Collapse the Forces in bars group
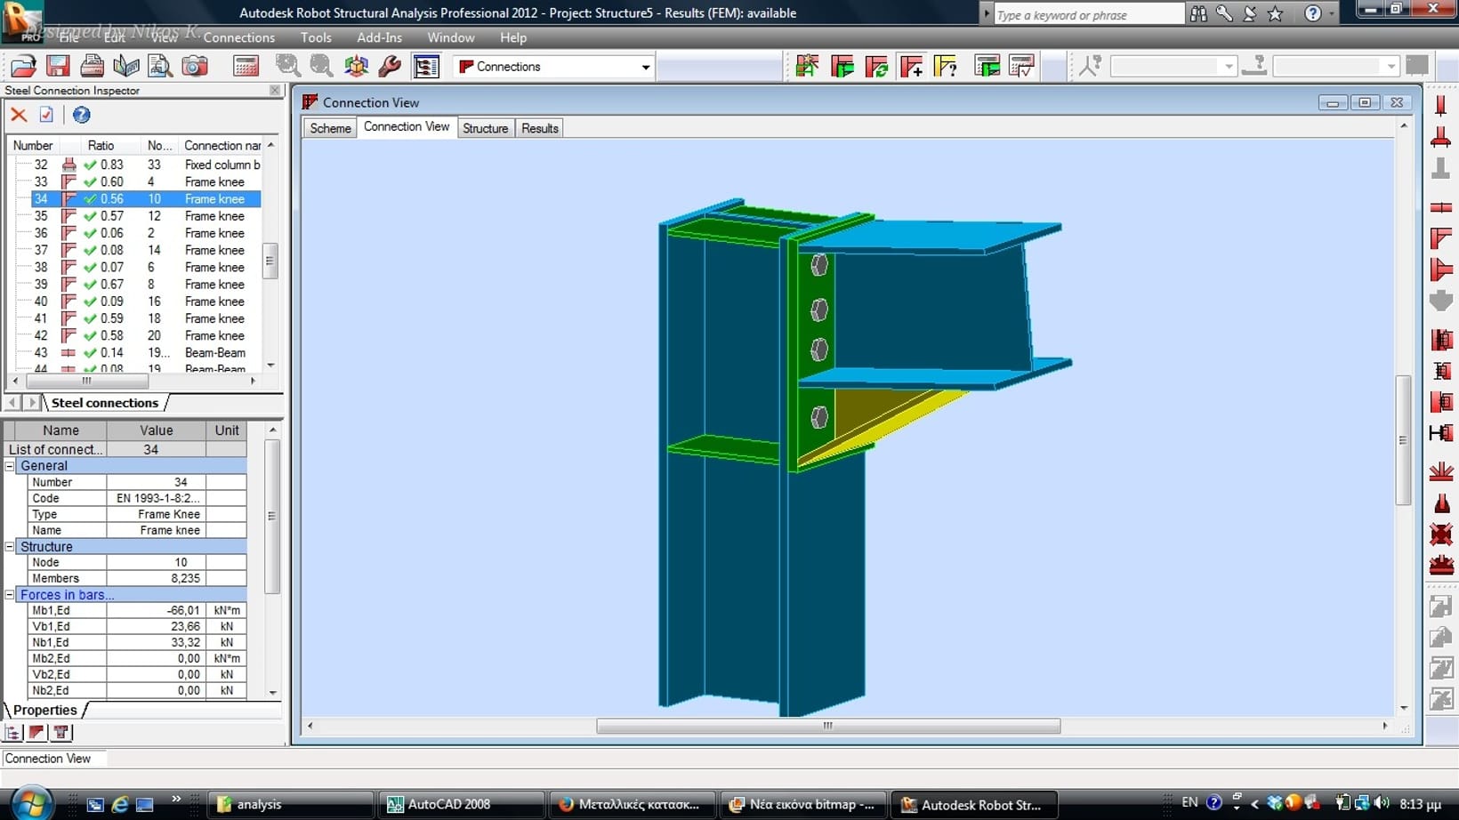The image size is (1459, 820). click(10, 595)
